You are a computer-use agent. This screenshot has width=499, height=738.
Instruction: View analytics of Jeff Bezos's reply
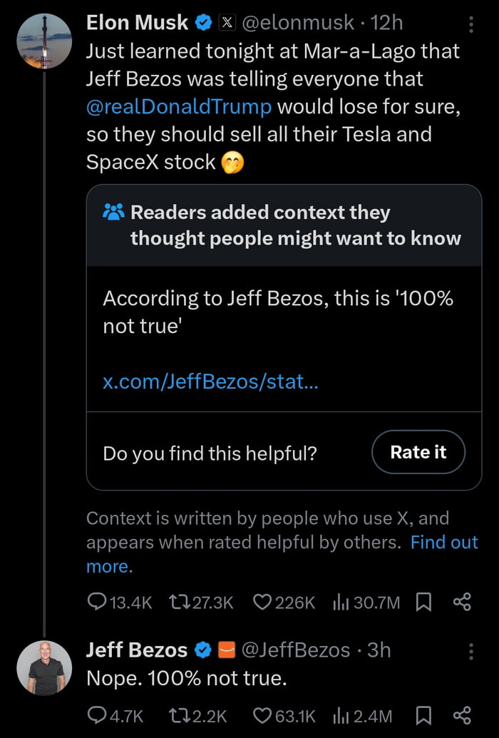[339, 714]
